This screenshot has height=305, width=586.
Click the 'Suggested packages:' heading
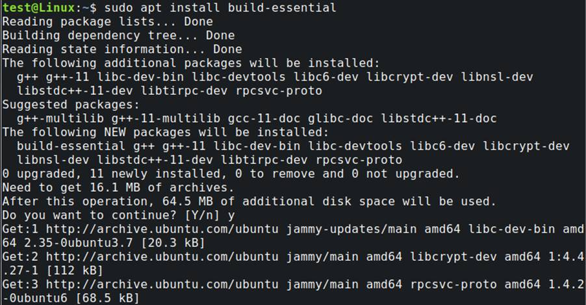[70, 104]
